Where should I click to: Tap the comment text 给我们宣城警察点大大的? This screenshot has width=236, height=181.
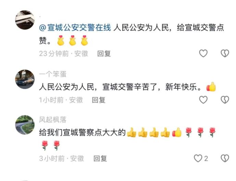click(x=82, y=133)
